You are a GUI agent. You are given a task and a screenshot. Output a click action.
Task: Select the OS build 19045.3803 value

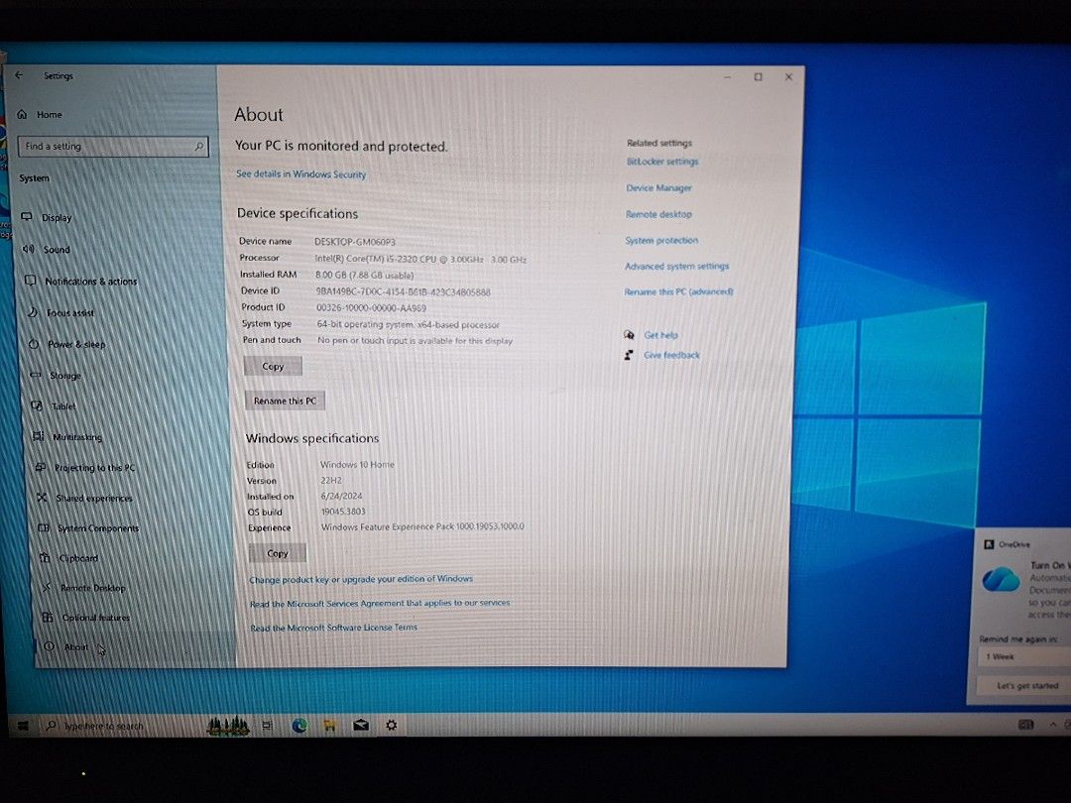(x=343, y=512)
